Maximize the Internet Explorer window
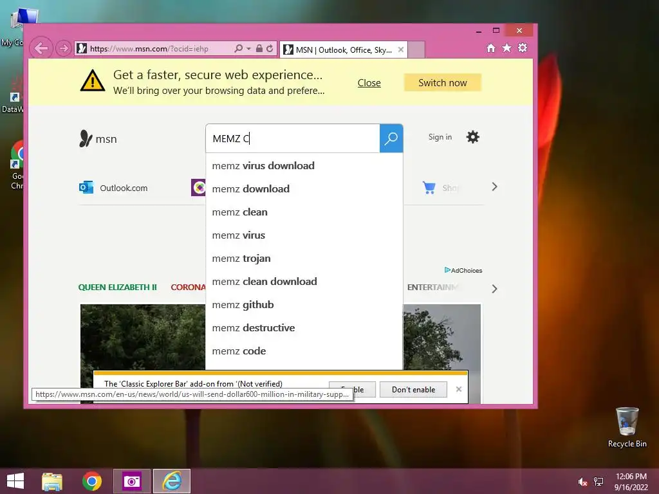The image size is (659, 494). click(496, 30)
